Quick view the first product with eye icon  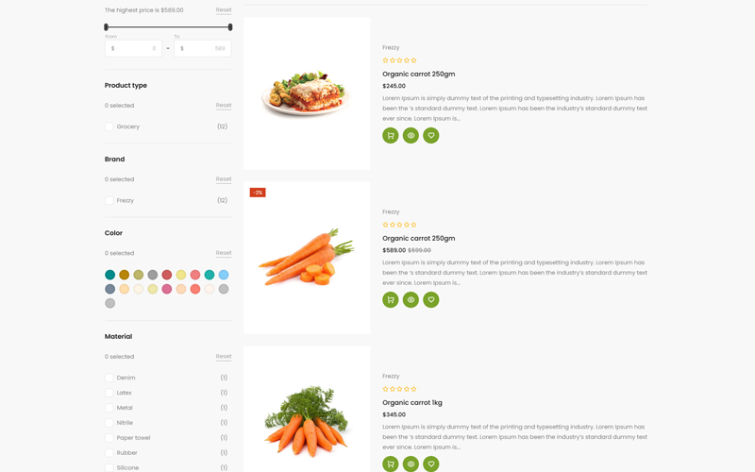tap(411, 136)
